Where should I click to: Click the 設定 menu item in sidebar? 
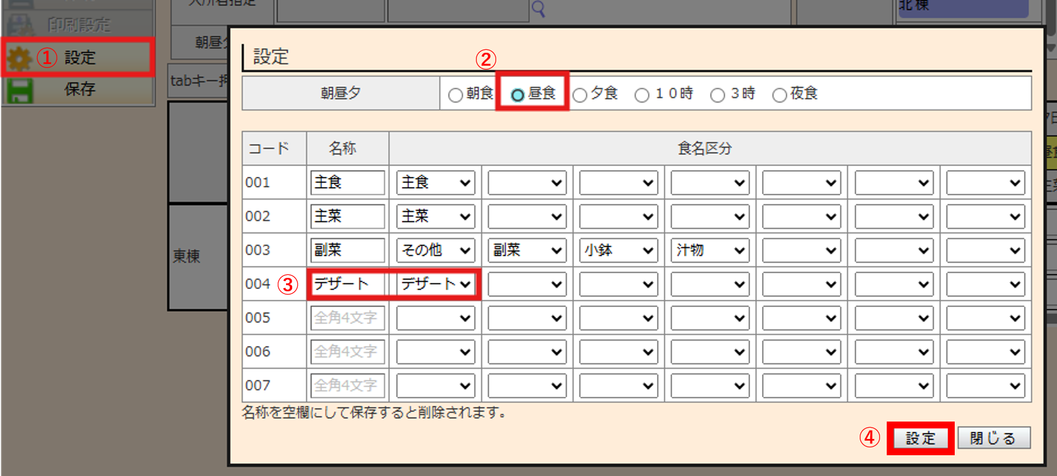tap(79, 57)
